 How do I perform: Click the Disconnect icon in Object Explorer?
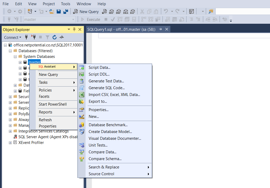pyautogui.click(x=33, y=37)
